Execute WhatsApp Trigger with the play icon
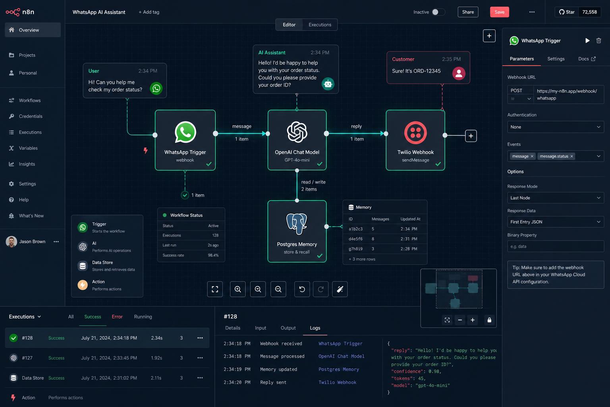Viewport: 610px width, 407px height. 587,41
